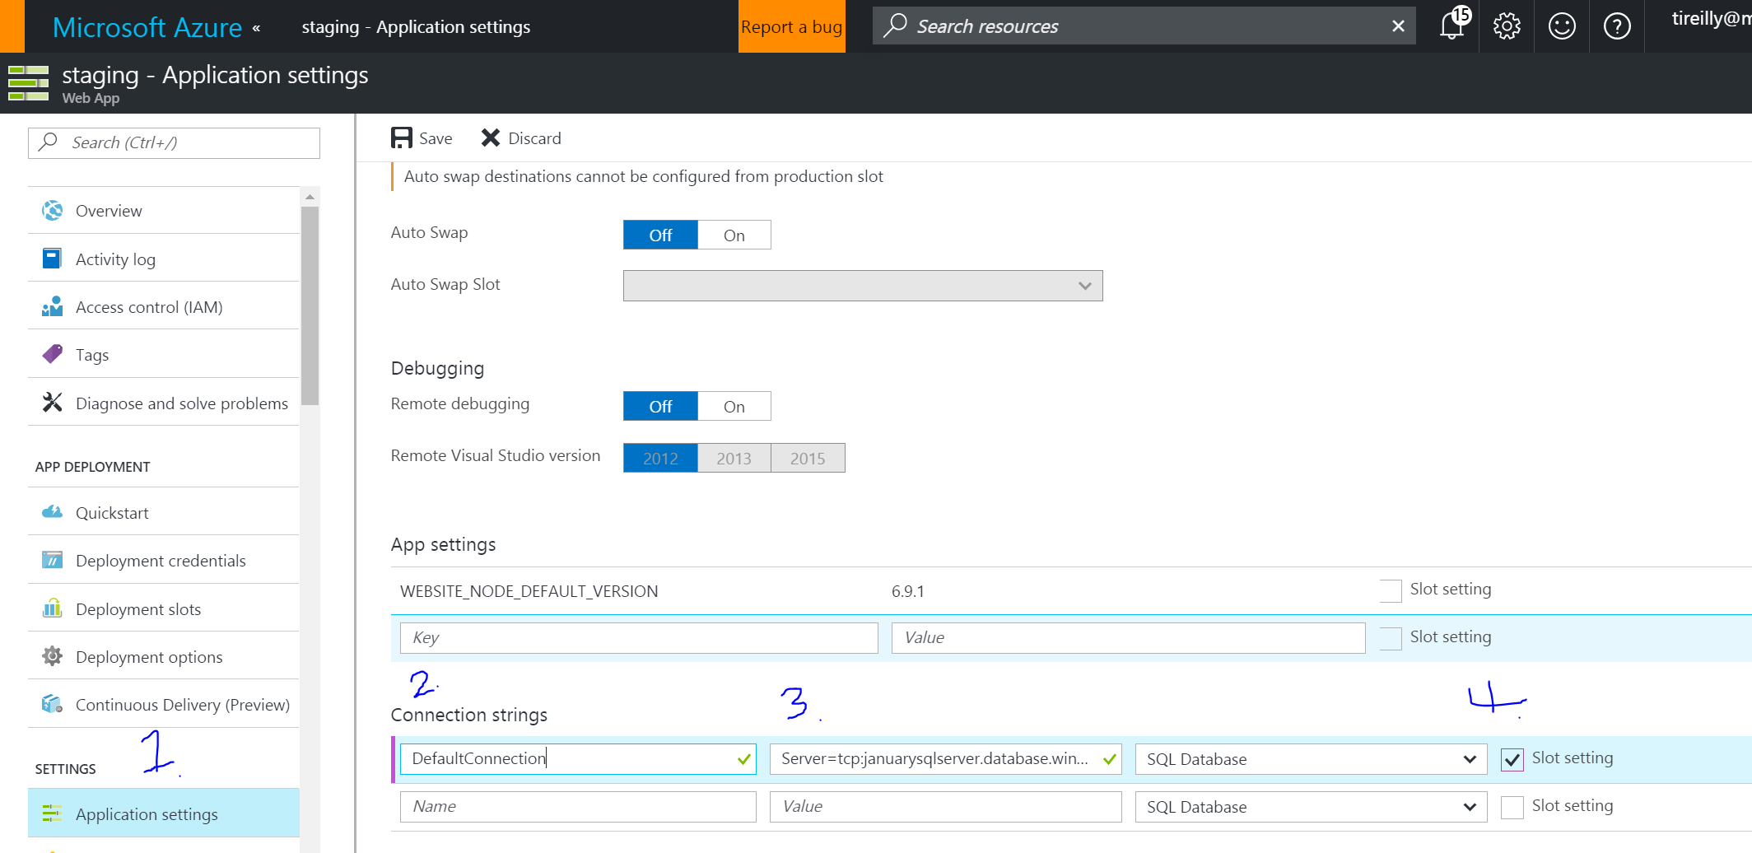Screen dimensions: 1752x853
Task: Check Slot setting for new app setting Key row
Action: (1391, 638)
